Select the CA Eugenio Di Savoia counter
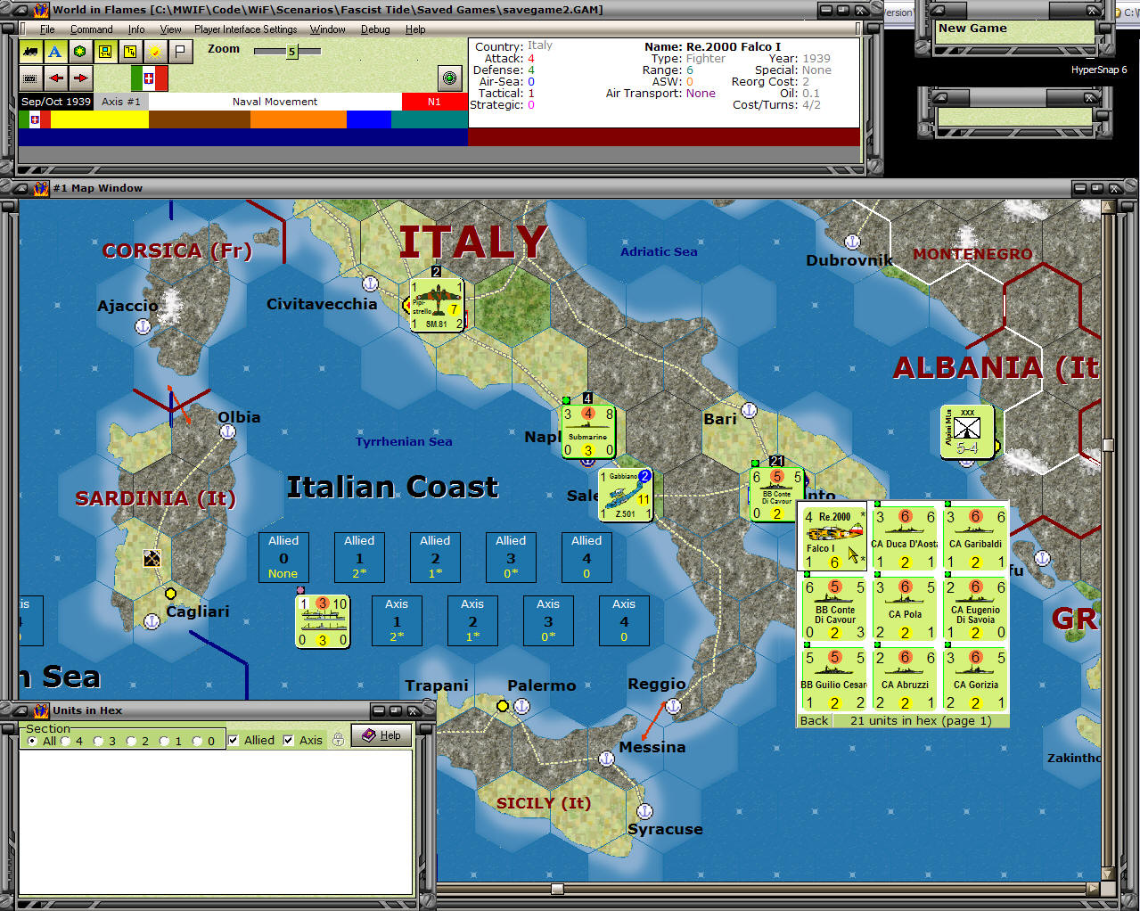Screen dimensions: 1140x911 click(975, 609)
